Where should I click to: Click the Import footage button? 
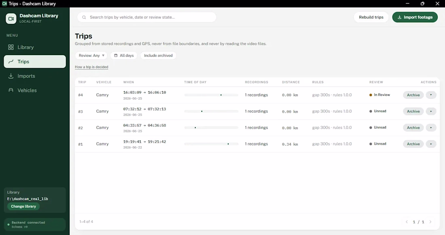(x=415, y=17)
